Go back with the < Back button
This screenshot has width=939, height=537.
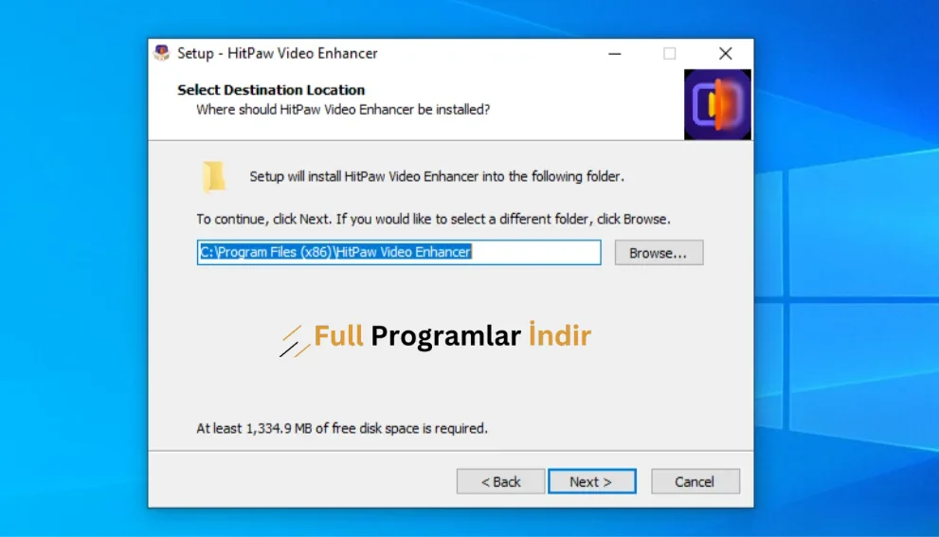500,481
